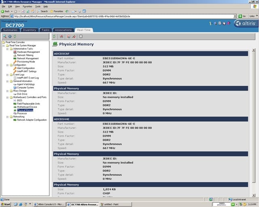Collapse the Event Logs folder
Viewport: 259px width, 207px height.
[x=7, y=75]
